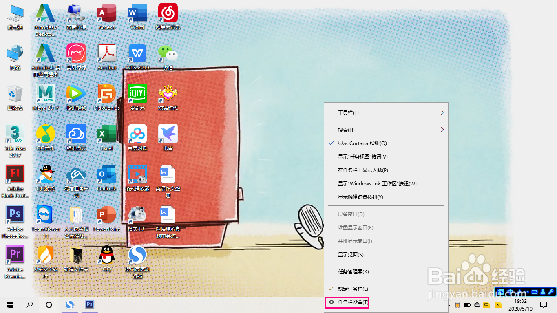
Task: Launch Sogou browser from the taskbar
Action: (x=69, y=304)
